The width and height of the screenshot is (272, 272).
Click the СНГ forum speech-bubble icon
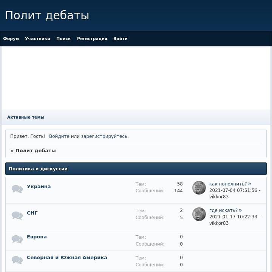(17, 215)
